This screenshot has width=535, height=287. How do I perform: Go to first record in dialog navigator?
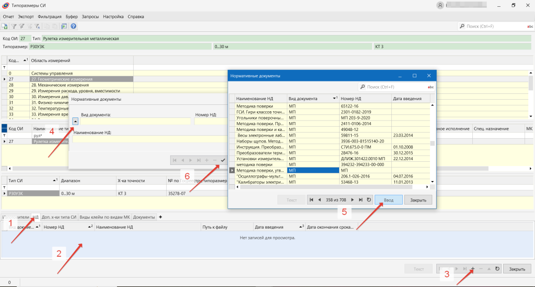click(311, 200)
